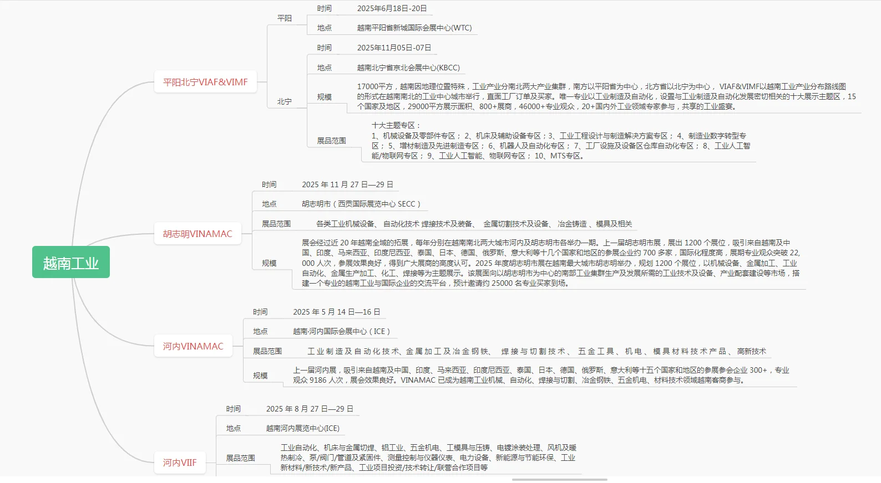Click the 北宁 sub-node
881x483 pixels.
pos(285,101)
